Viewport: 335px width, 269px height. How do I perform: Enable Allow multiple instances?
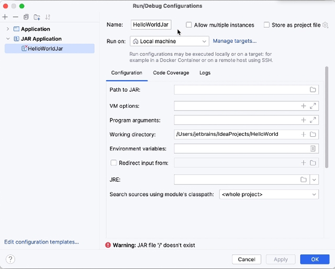click(x=188, y=25)
